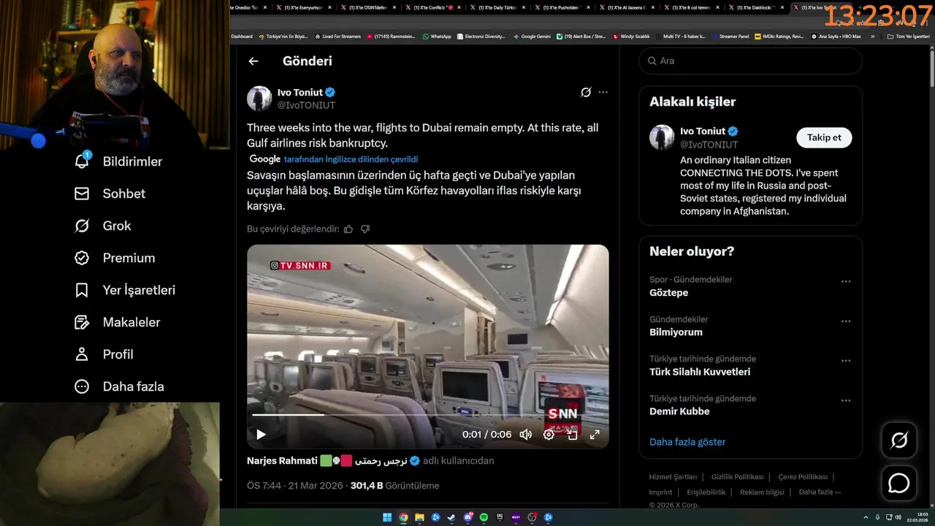Open video settings gear

tap(549, 435)
